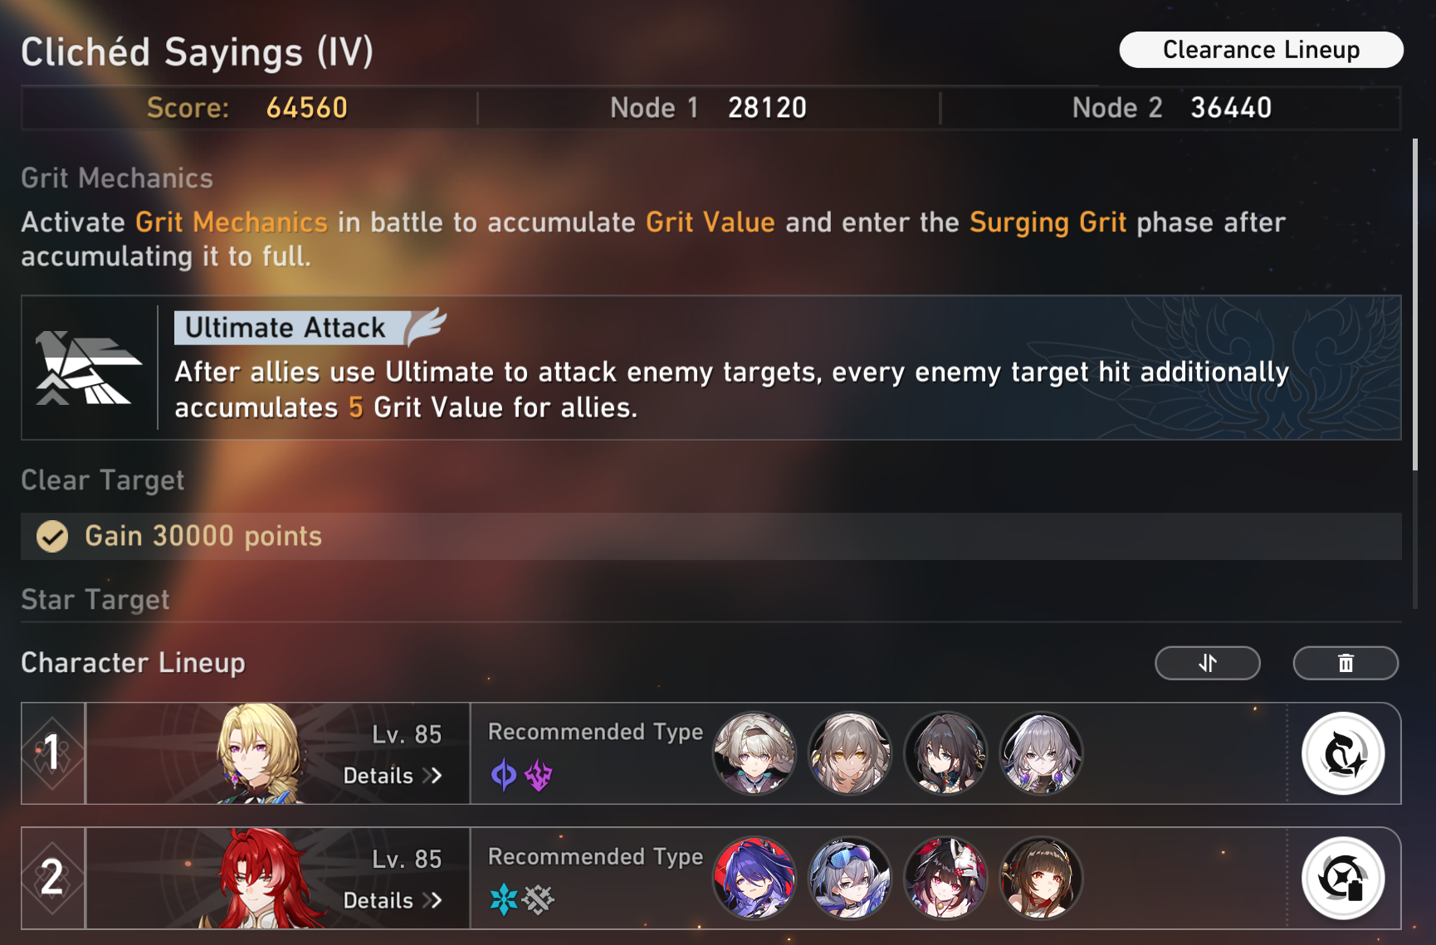The width and height of the screenshot is (1436, 945).
Task: Select the fox-mask girl portrait in team 2
Action: 945,878
